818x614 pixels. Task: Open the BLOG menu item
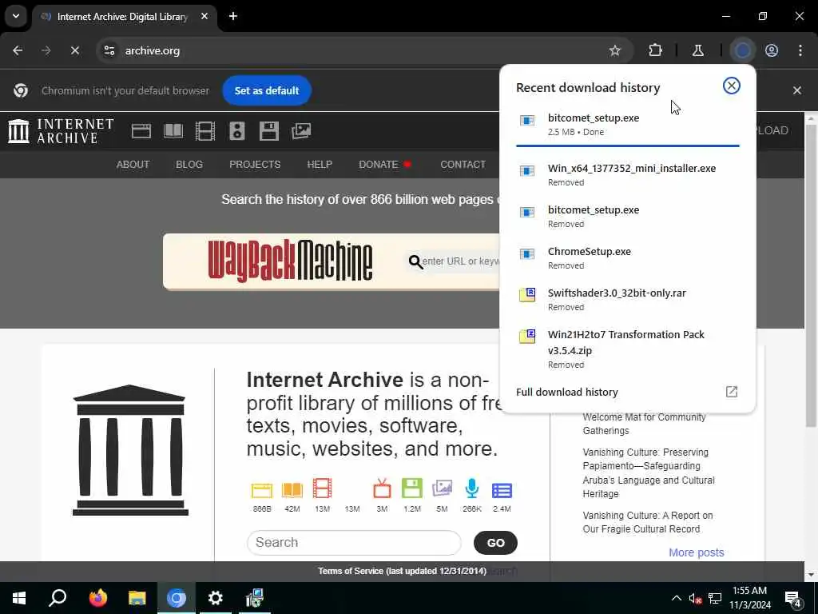pyautogui.click(x=189, y=165)
